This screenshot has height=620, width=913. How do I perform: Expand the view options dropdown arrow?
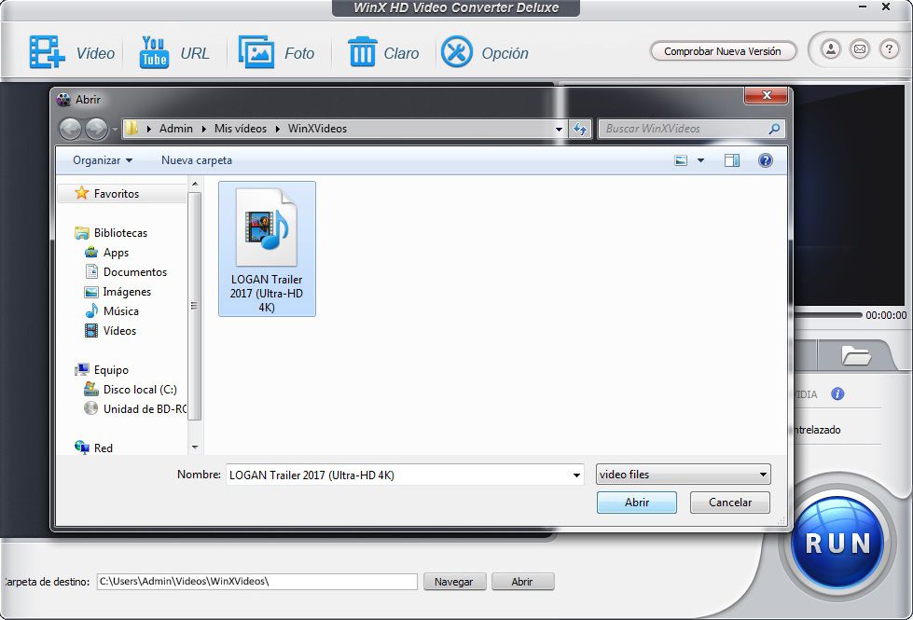tap(701, 160)
